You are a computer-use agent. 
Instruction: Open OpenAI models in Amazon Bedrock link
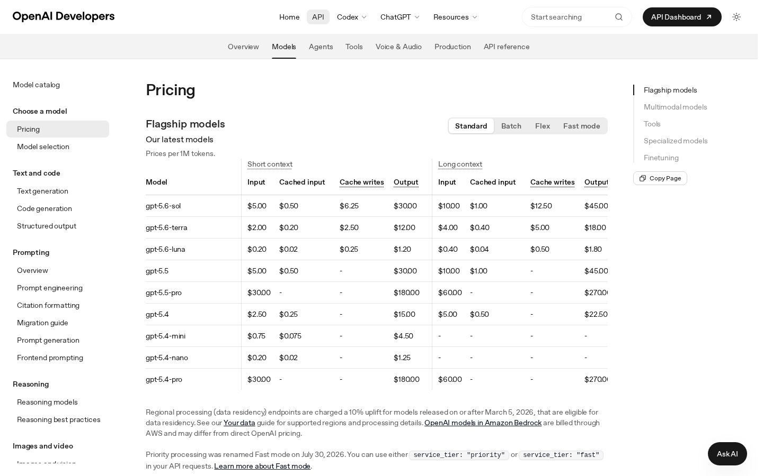coord(483,423)
